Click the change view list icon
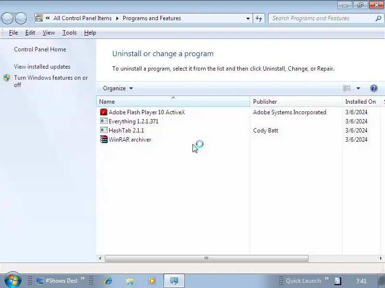Screen dimensions: 385x288 pos(346,88)
